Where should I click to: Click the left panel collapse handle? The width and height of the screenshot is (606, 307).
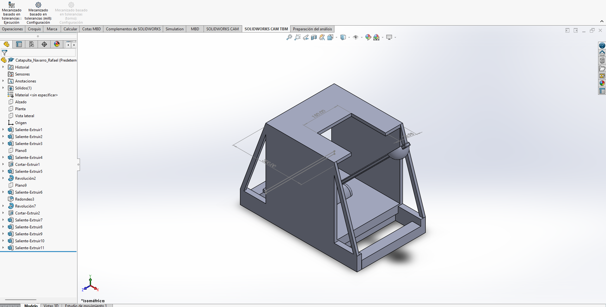tap(78, 164)
